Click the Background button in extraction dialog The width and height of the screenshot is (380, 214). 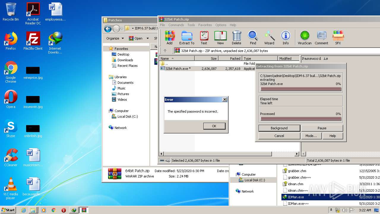tap(279, 128)
